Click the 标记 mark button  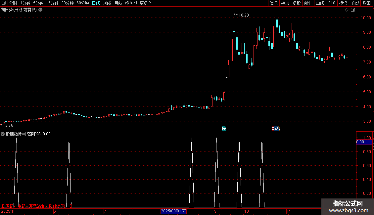click(343, 3)
